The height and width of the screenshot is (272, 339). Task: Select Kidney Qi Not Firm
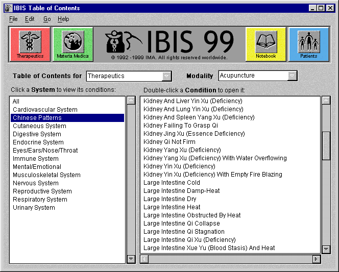(230, 142)
